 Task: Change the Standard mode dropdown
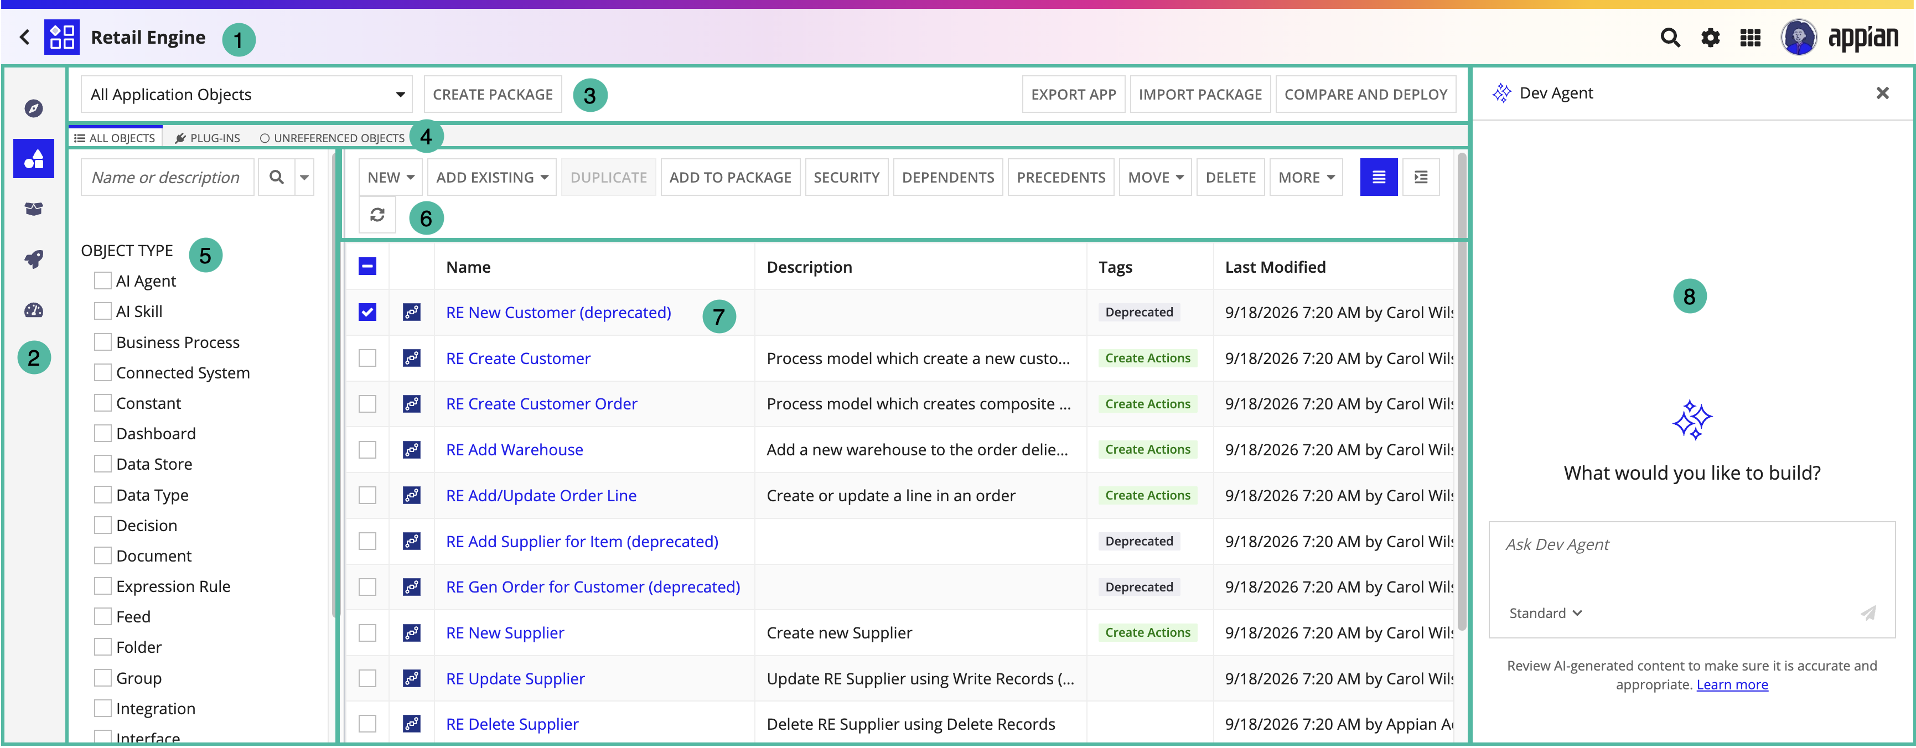[1545, 612]
